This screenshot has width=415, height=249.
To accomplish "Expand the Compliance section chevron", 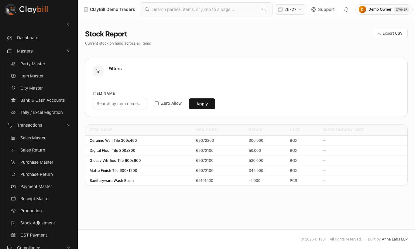I will coord(69,247).
